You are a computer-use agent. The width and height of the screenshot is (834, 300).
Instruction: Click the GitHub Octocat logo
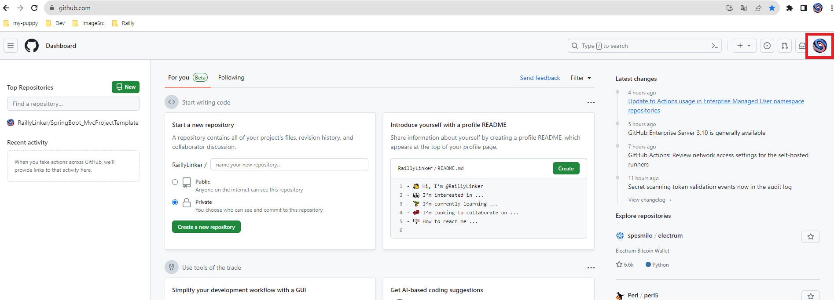point(32,46)
